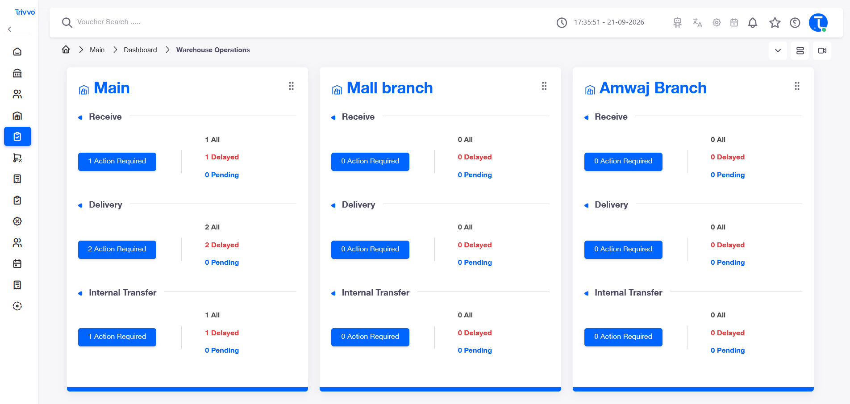Open the Amwaj Branch card three-dot menu
The height and width of the screenshot is (404, 850).
tap(797, 86)
